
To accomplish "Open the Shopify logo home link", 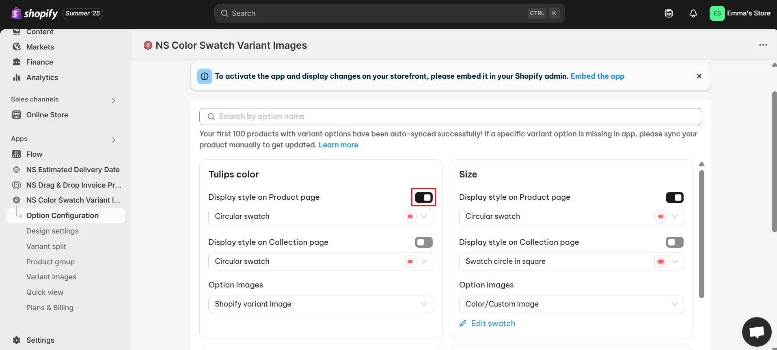I will point(35,13).
